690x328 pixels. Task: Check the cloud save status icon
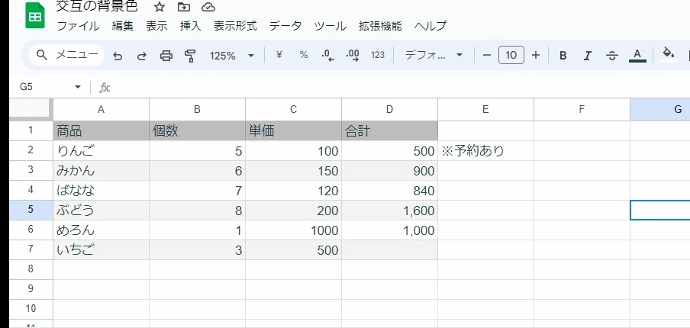pyautogui.click(x=208, y=7)
